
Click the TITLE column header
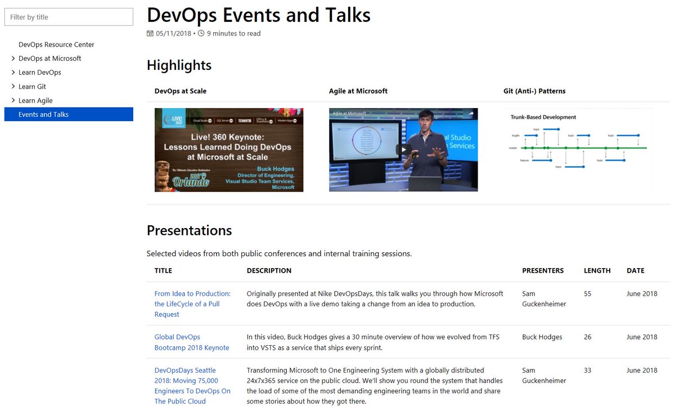[x=163, y=271]
